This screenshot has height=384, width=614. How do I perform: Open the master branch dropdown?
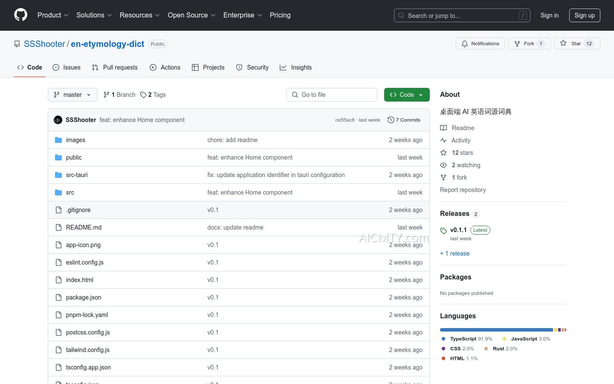coord(72,95)
